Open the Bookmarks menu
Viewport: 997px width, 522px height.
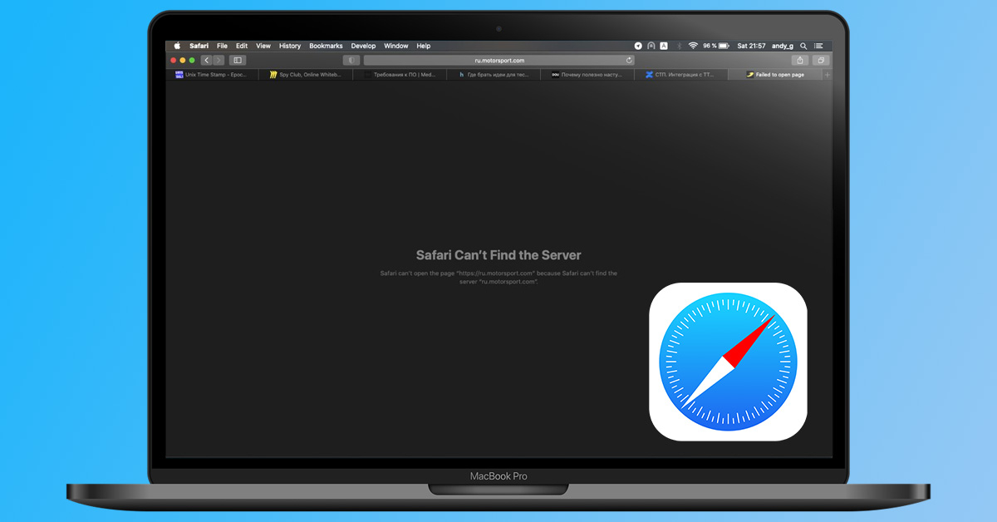(x=326, y=46)
